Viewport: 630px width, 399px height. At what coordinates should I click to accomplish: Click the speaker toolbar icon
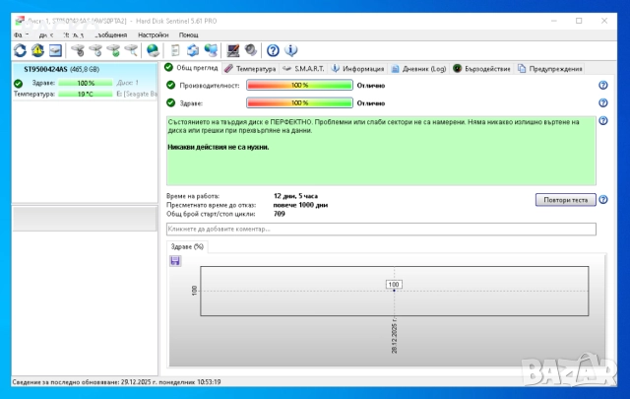251,50
